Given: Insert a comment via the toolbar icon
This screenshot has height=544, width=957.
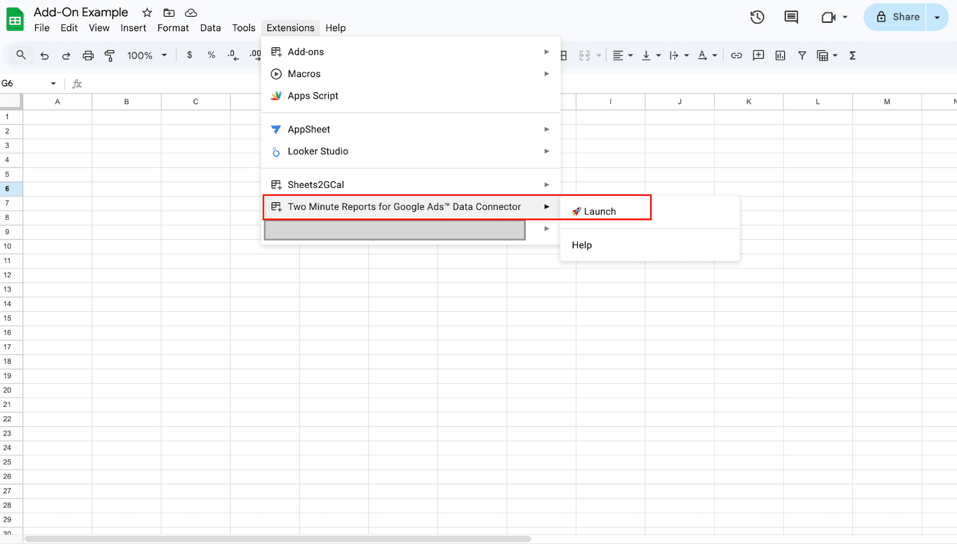Looking at the screenshot, I should click(x=758, y=55).
